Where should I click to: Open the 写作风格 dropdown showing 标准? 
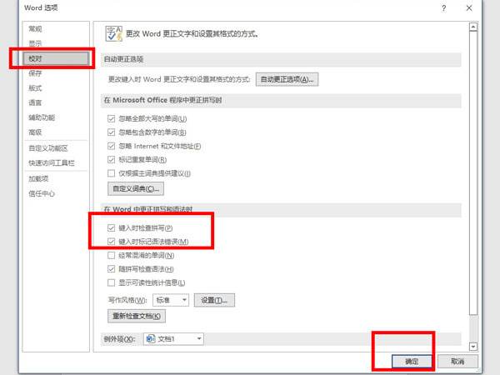[171, 300]
